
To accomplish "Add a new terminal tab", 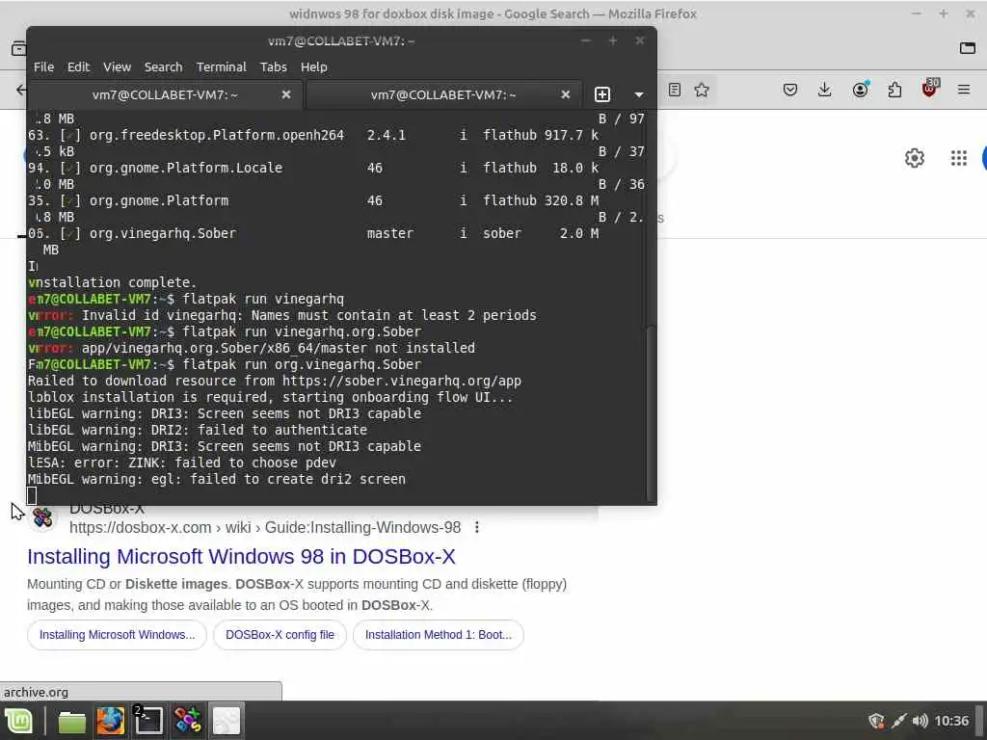I will (x=602, y=94).
